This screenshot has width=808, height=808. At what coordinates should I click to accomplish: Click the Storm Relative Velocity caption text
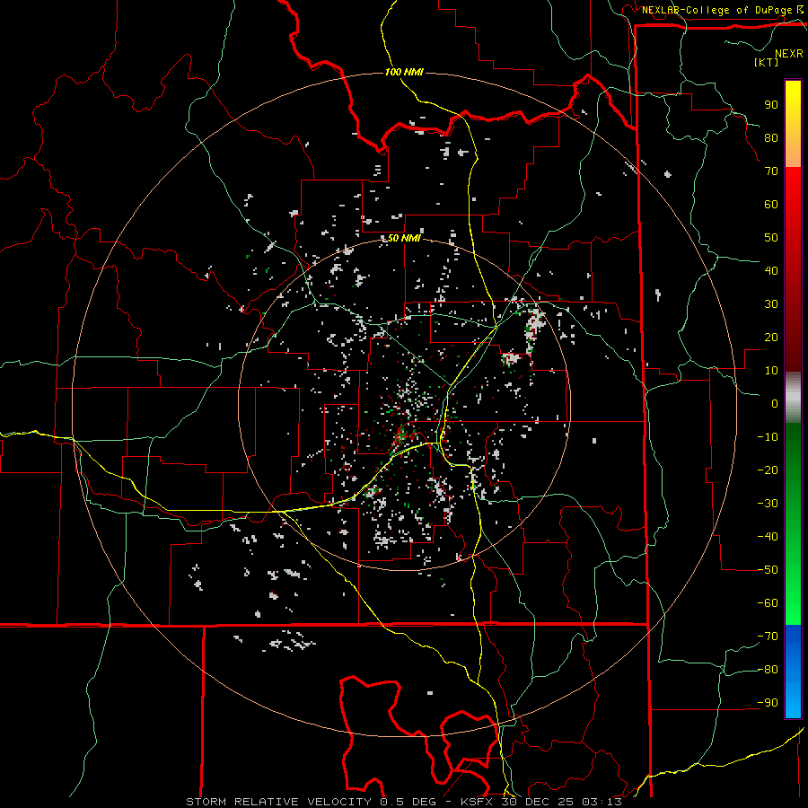tap(404, 802)
